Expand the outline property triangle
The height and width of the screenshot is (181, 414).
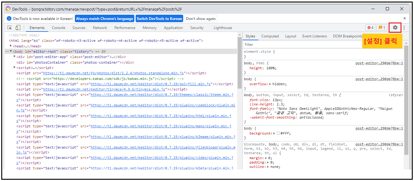(x=268, y=167)
